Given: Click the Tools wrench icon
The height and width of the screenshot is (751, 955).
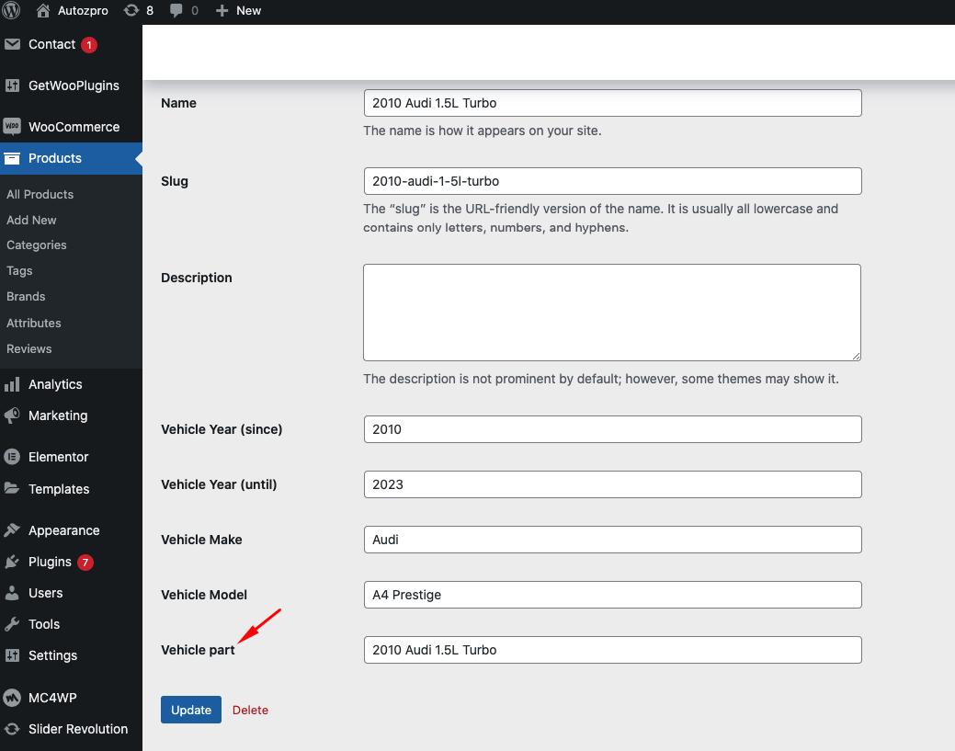Looking at the screenshot, I should click(12, 624).
